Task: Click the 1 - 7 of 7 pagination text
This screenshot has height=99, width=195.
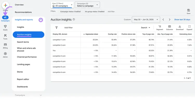Action: (187, 78)
